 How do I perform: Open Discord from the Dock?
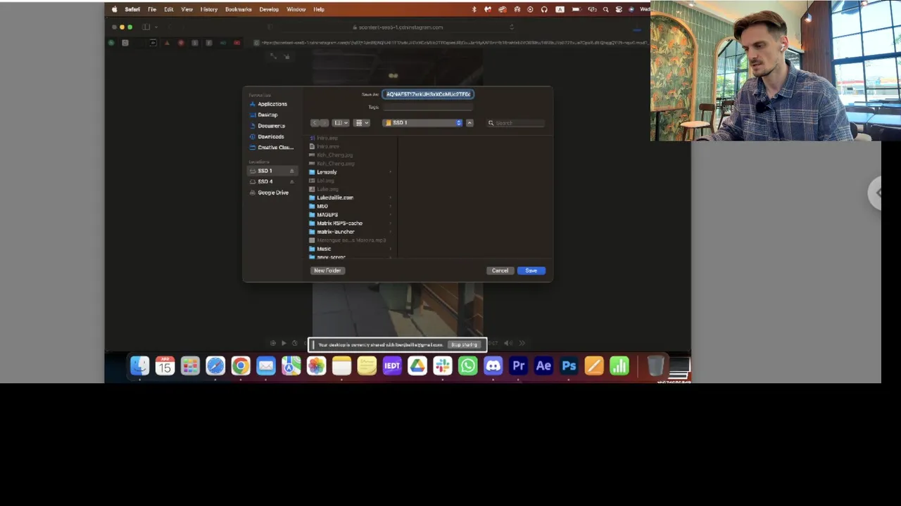coord(493,365)
